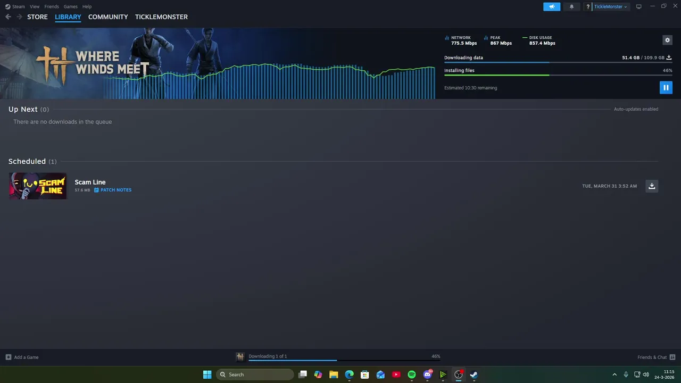Viewport: 681px width, 383px height.
Task: Open Scam Line PATCH NOTES link
Action: pos(113,190)
